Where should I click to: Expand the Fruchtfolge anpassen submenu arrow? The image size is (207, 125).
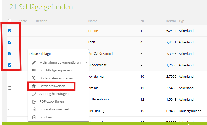(86, 70)
